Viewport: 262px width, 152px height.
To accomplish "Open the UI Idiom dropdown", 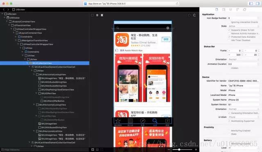I will 244,117.
